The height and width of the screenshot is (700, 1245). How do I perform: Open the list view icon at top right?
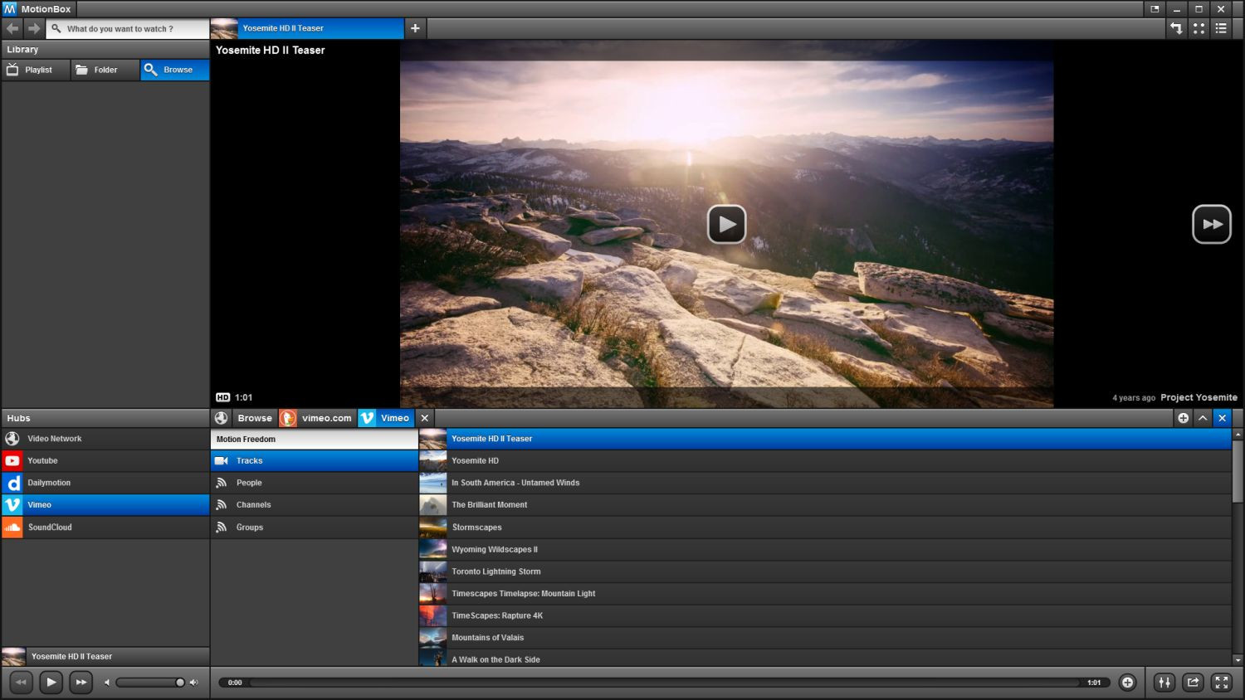pos(1221,28)
